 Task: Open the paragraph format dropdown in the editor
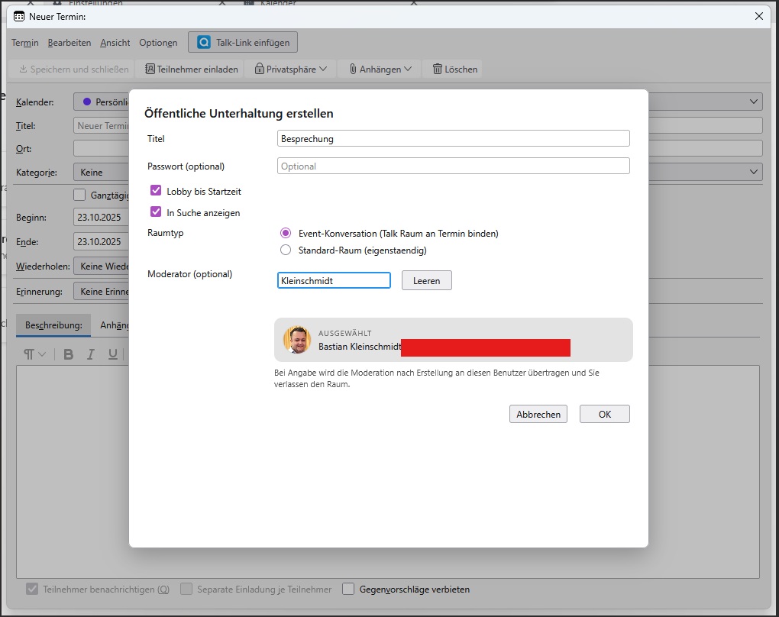click(x=34, y=354)
